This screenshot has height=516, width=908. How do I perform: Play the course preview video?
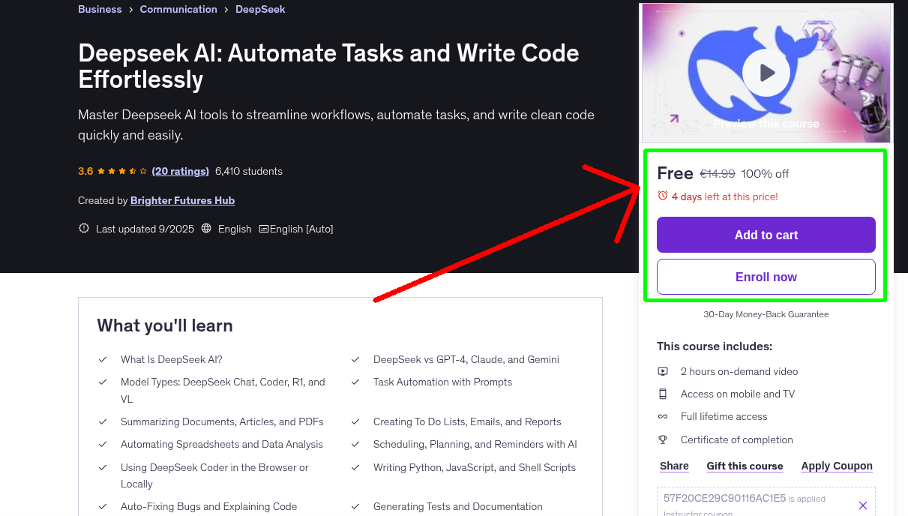(766, 72)
